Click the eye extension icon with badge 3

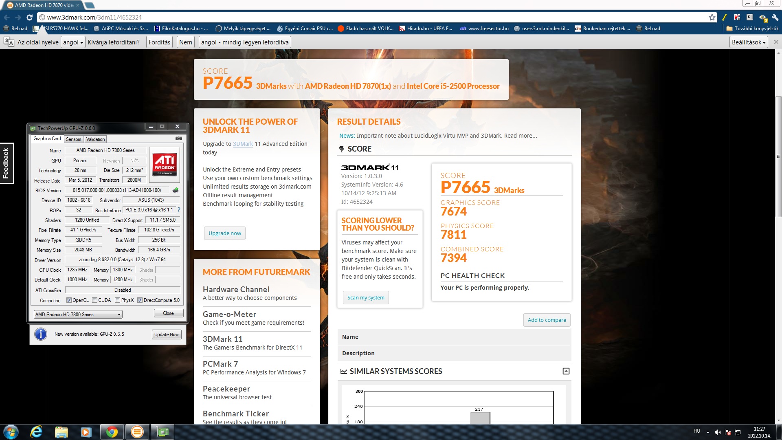763,18
